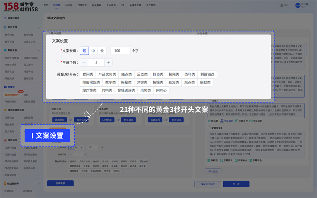Click the 100 character count field

(120, 51)
